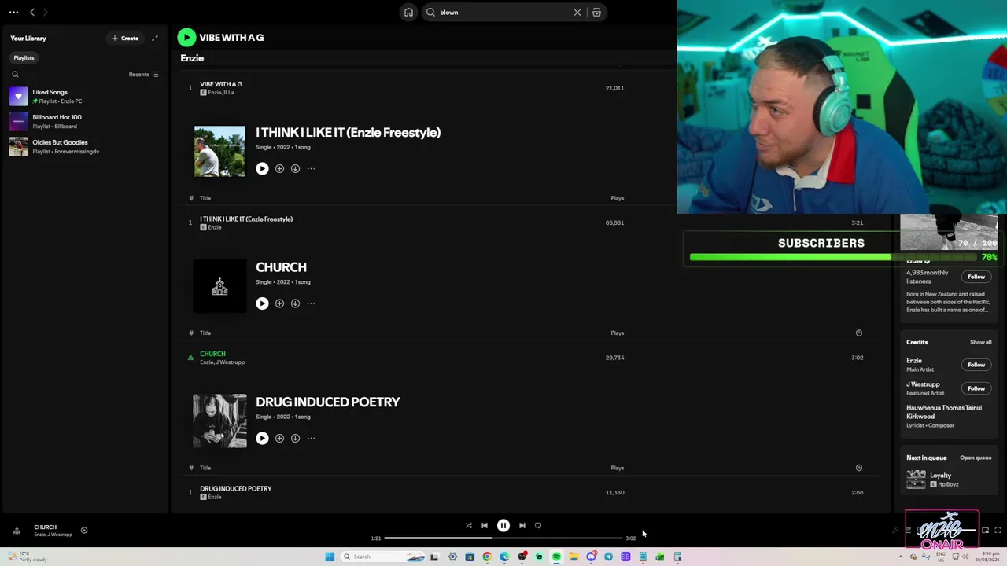Image resolution: width=1007 pixels, height=566 pixels.
Task: Open I THINK I LIKE IT album title
Action: click(x=348, y=133)
